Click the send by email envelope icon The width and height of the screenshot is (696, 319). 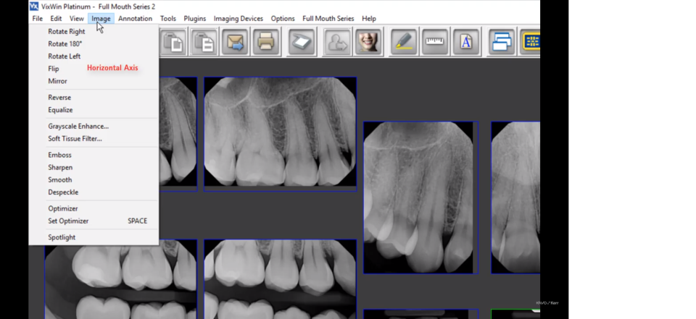click(x=236, y=43)
